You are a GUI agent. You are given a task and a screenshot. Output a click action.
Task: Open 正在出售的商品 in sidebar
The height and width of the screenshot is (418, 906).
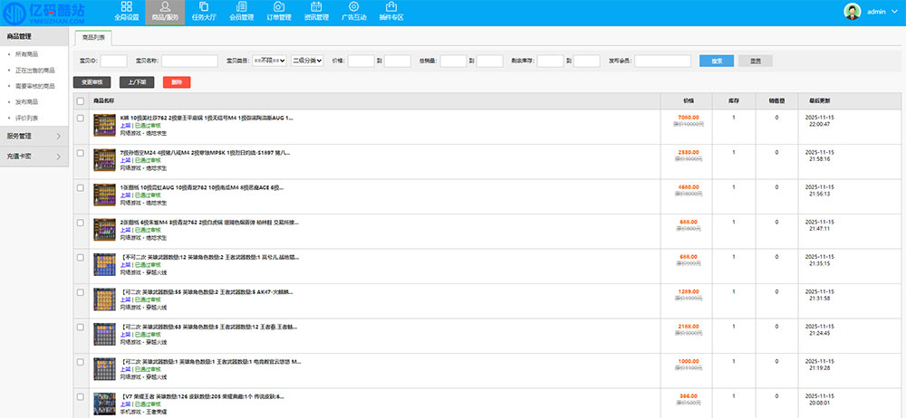(34, 71)
